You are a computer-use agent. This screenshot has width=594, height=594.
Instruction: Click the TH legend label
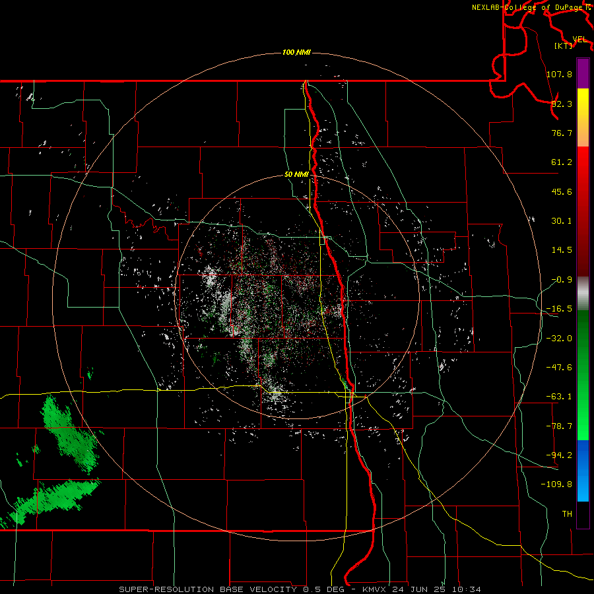click(x=567, y=513)
